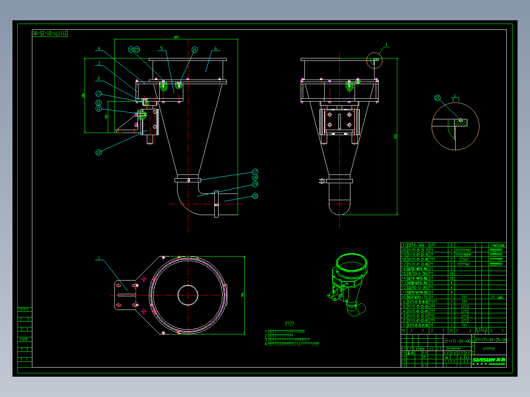This screenshot has height=397, width=530.
Task: Click balloon callout number 14
Action: tap(131, 50)
